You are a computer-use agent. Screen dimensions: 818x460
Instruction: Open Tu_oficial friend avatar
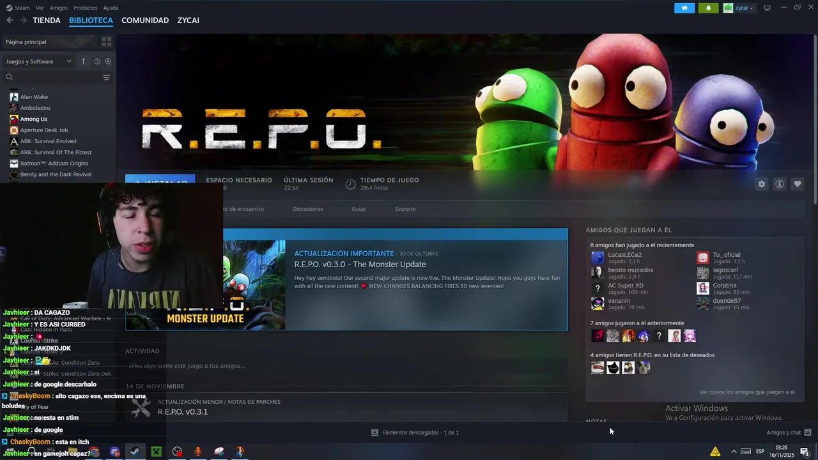pos(703,257)
